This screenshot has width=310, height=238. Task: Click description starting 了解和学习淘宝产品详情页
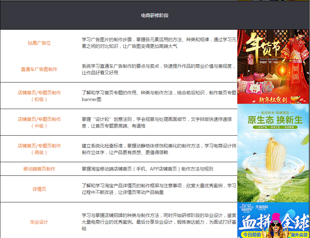coord(159,189)
